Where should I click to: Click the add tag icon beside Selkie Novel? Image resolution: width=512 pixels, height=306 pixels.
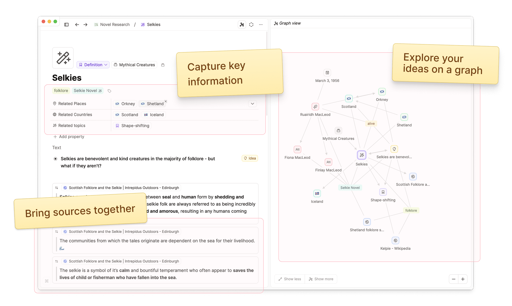tap(109, 91)
